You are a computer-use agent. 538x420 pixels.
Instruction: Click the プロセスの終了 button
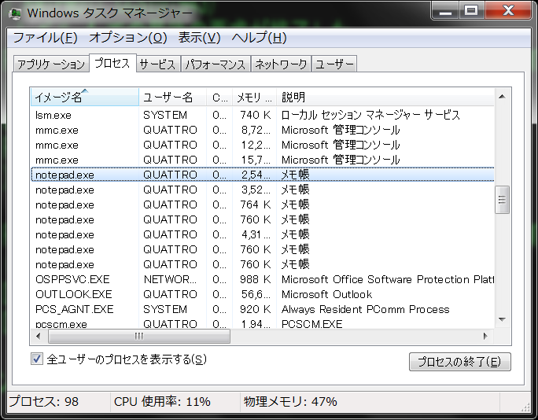[x=459, y=362]
